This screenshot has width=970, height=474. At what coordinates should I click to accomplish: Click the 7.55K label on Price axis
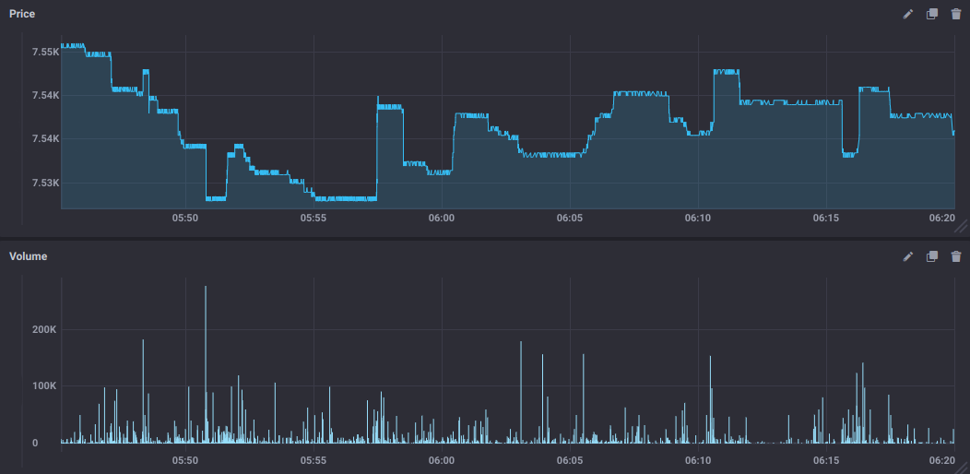coord(45,52)
